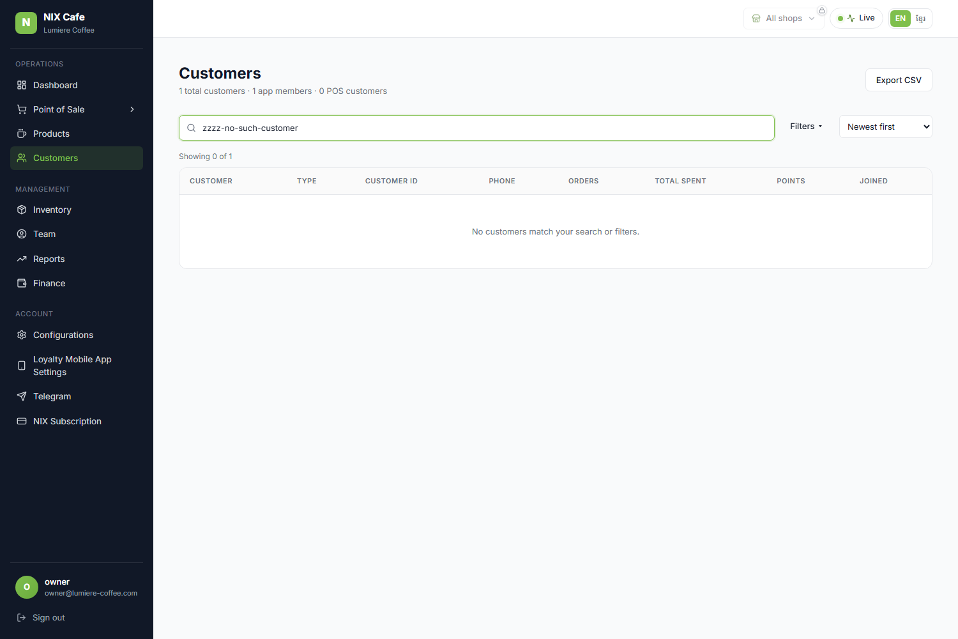This screenshot has width=958, height=639.
Task: Click the PHONE column header
Action: (502, 181)
